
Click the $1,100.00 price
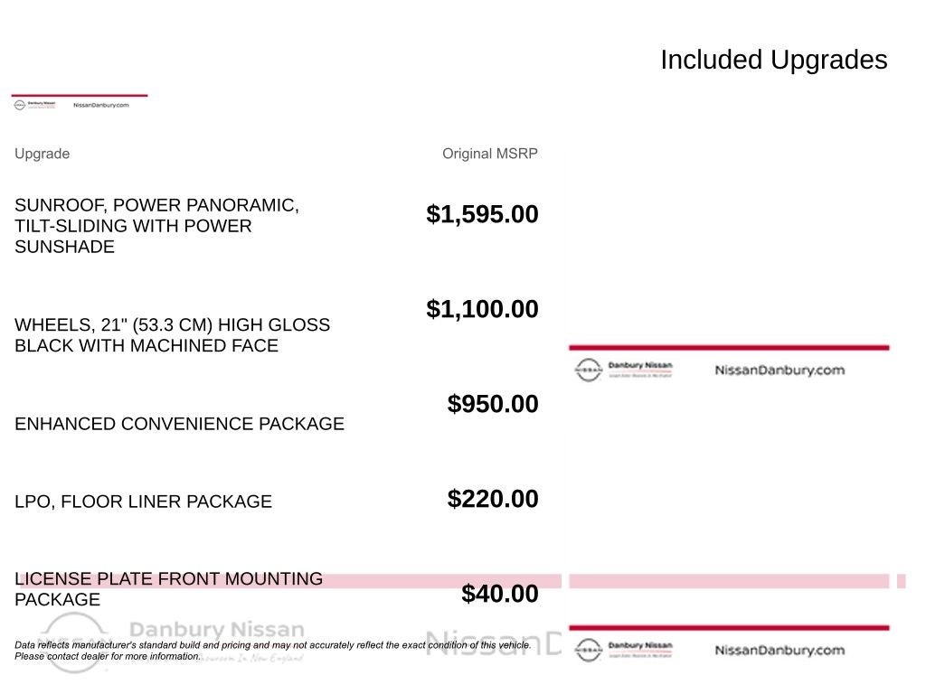(482, 309)
